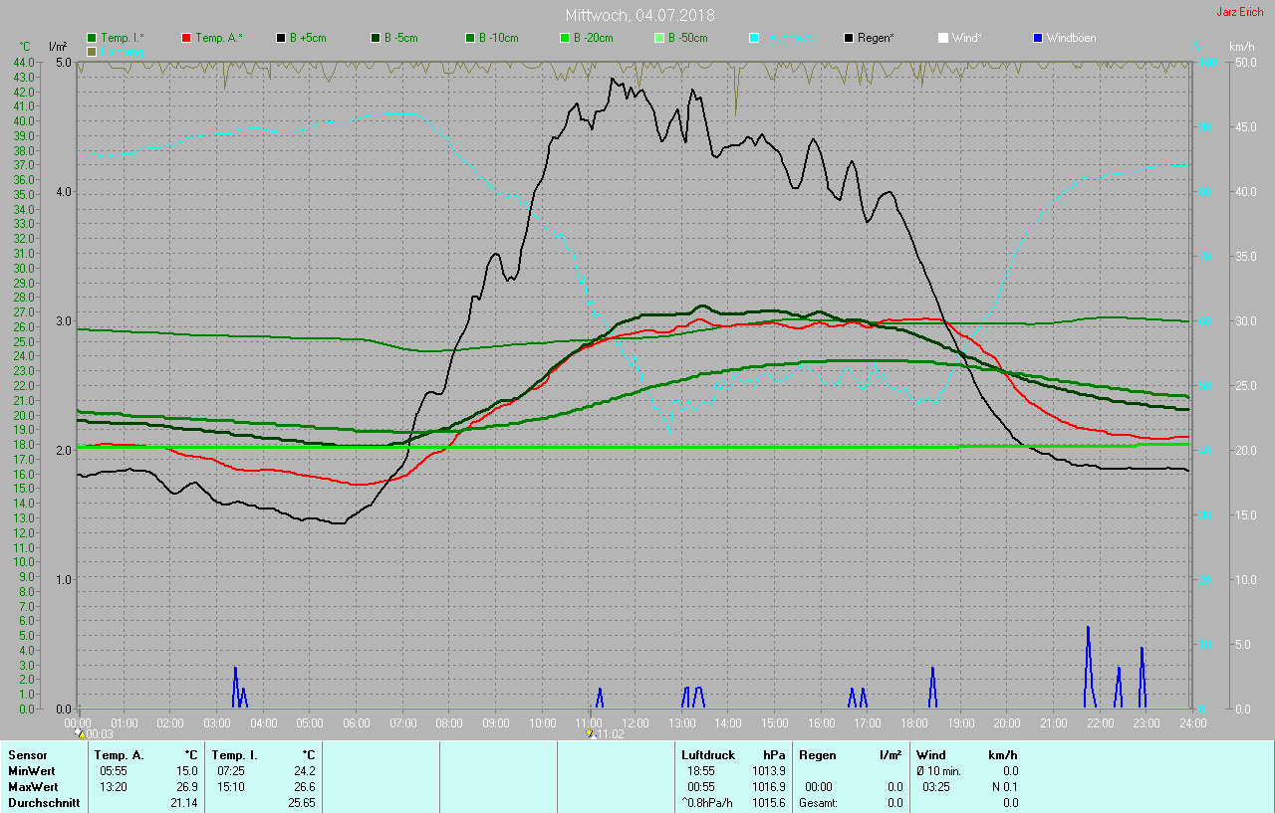Viewport: 1275px width, 813px height.
Task: Click the marker icon at 11:02
Action: (592, 733)
